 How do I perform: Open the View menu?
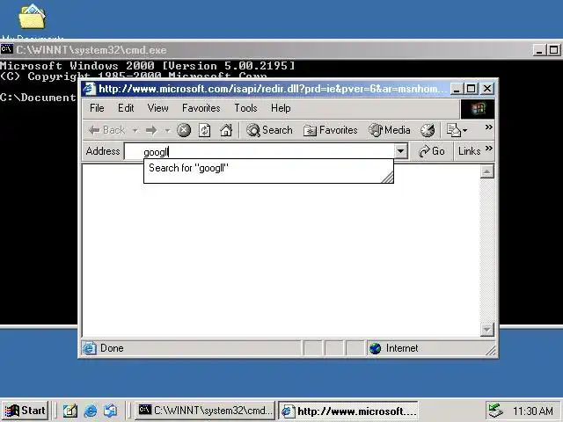[x=157, y=108]
